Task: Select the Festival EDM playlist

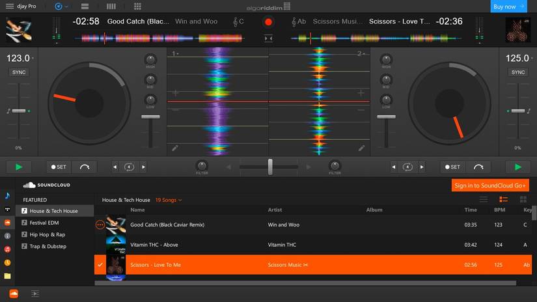Action: point(44,223)
